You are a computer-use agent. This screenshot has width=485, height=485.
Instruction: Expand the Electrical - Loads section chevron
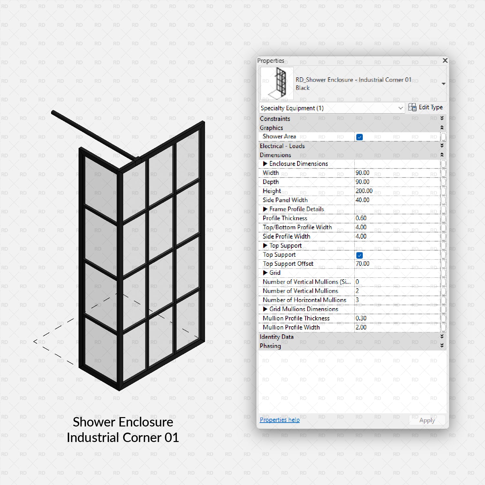point(442,146)
